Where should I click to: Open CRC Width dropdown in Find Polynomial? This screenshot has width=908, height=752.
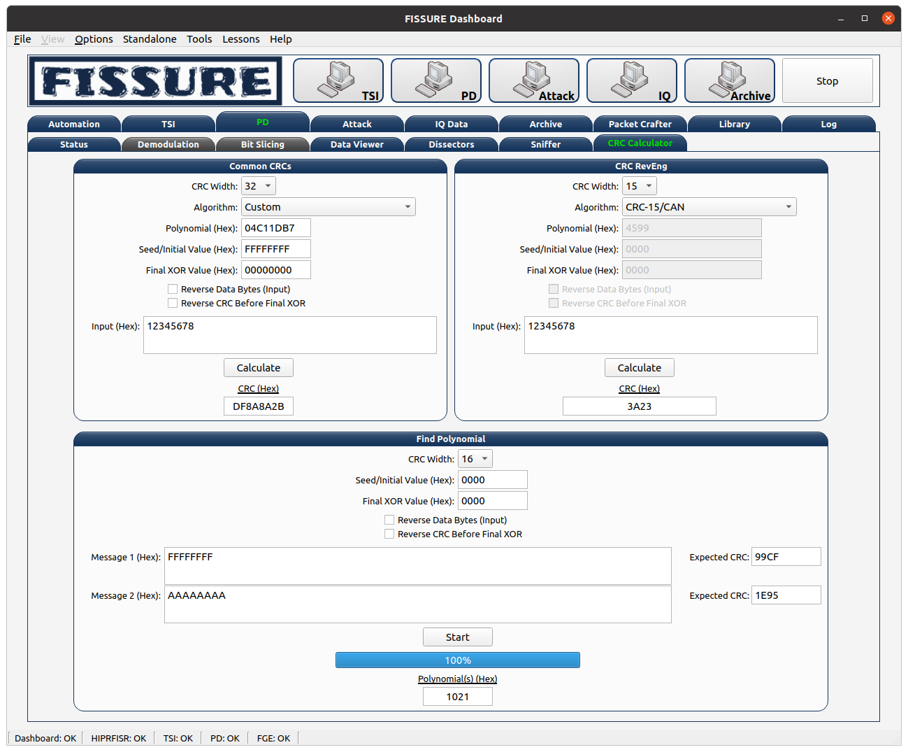tap(475, 459)
